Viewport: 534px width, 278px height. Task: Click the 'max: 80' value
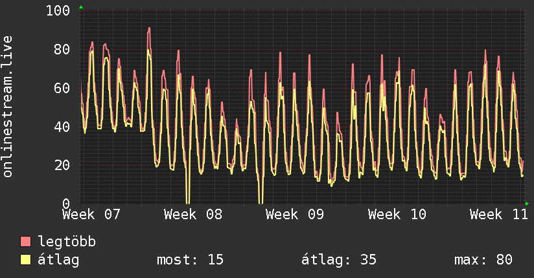click(x=483, y=260)
